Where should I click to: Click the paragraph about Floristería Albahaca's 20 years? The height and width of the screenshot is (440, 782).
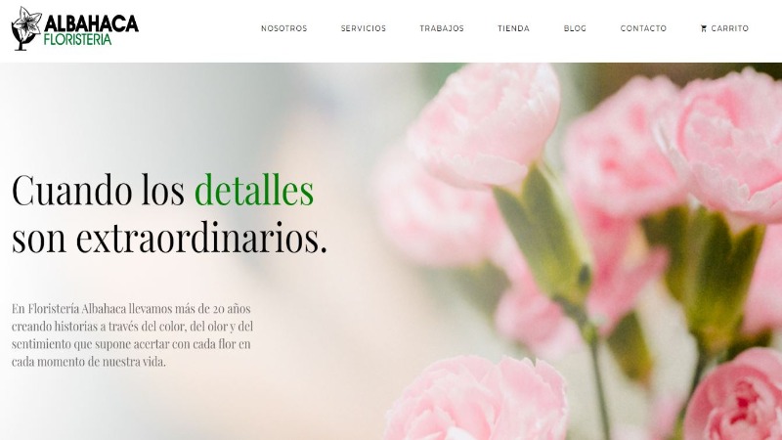[x=132, y=334]
